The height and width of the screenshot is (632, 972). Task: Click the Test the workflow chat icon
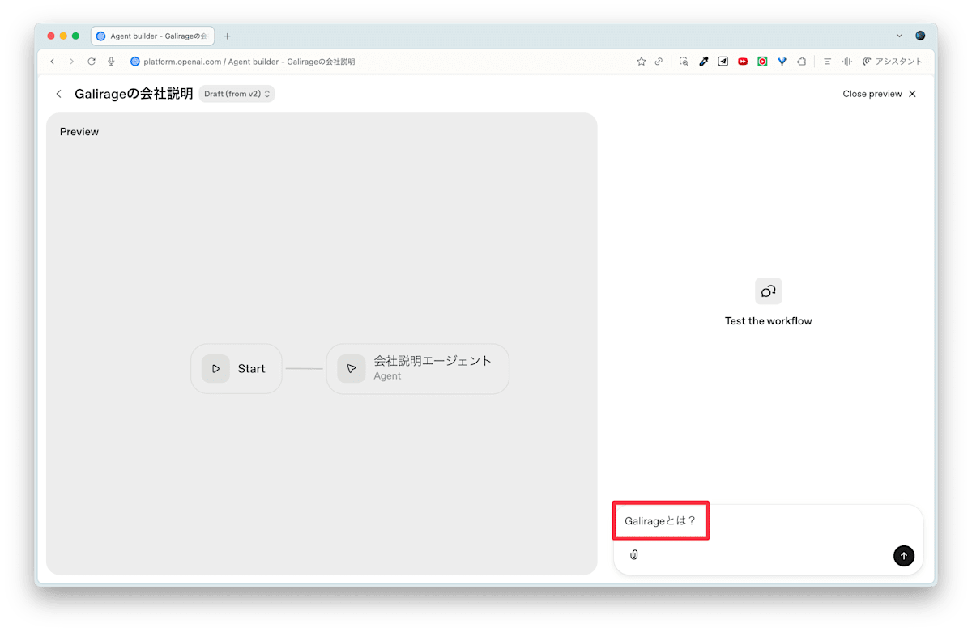(769, 291)
